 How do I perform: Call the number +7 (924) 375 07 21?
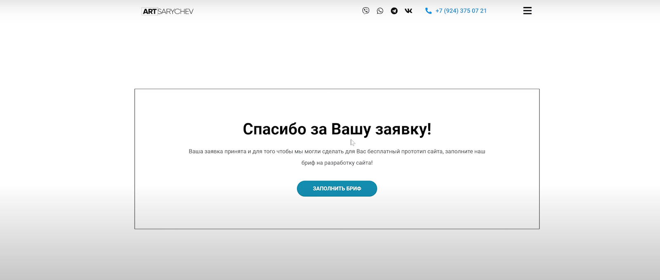[x=461, y=11]
